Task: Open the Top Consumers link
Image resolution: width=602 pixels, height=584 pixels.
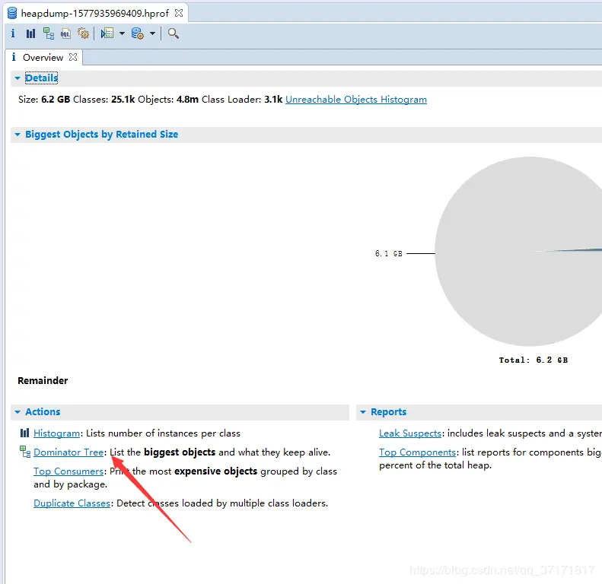Action: tap(68, 471)
